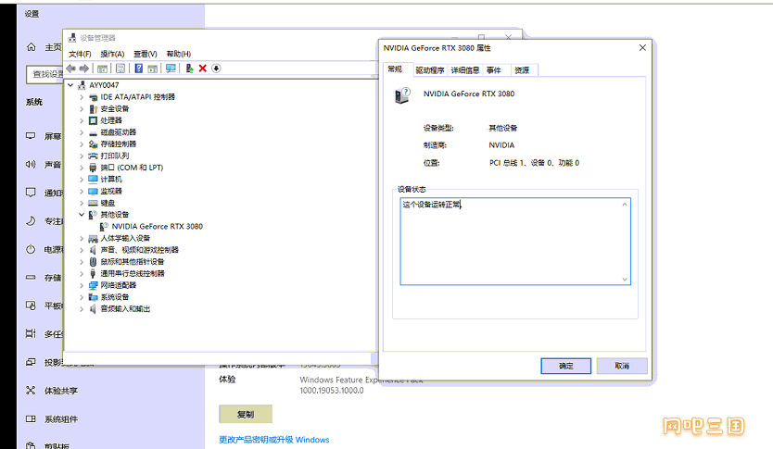Image resolution: width=773 pixels, height=449 pixels.
Task: Click the circular down-arrow disable device icon
Action: (x=216, y=69)
